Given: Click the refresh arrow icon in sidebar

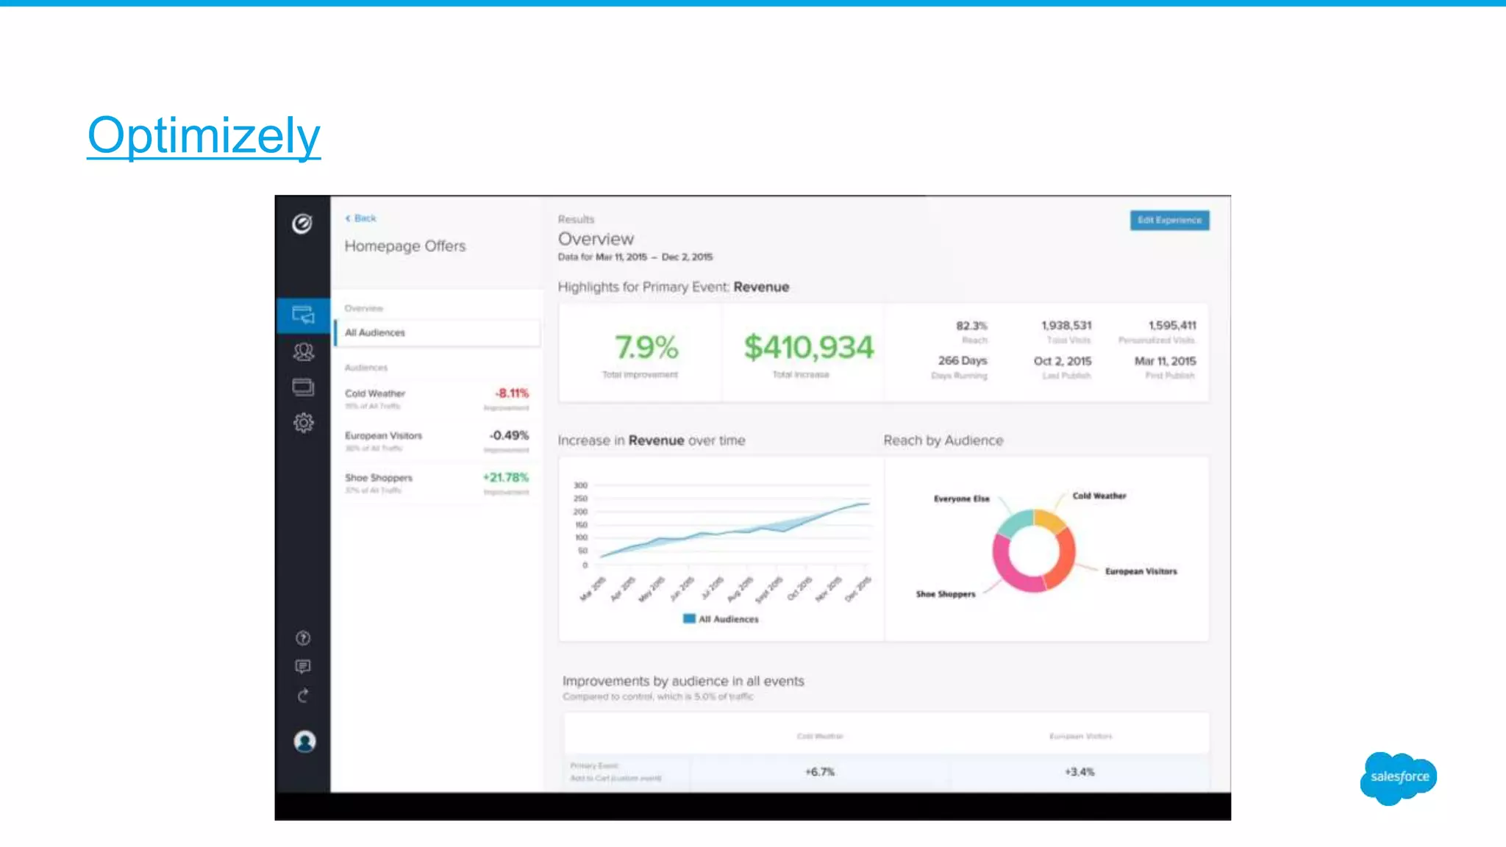Looking at the screenshot, I should tap(303, 696).
